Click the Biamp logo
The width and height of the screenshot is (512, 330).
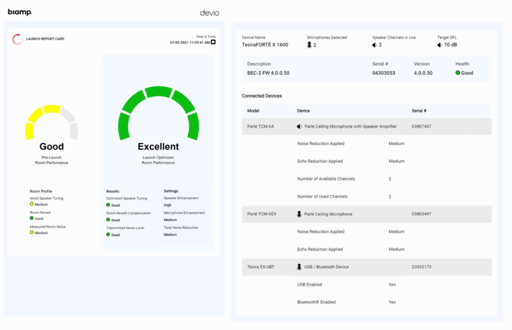[x=20, y=12]
